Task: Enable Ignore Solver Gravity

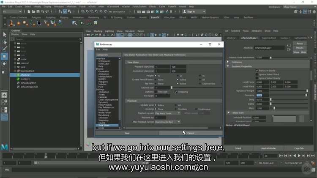Action: point(257,78)
